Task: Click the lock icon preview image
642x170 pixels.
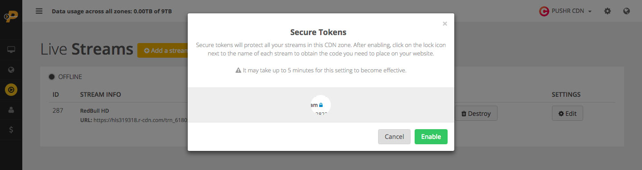Action: (320, 106)
